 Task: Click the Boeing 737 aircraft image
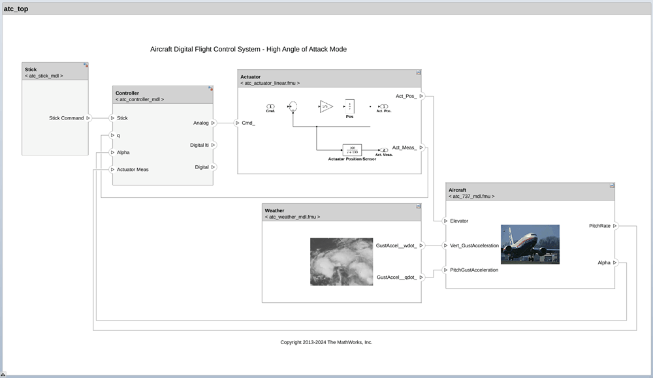pyautogui.click(x=530, y=244)
